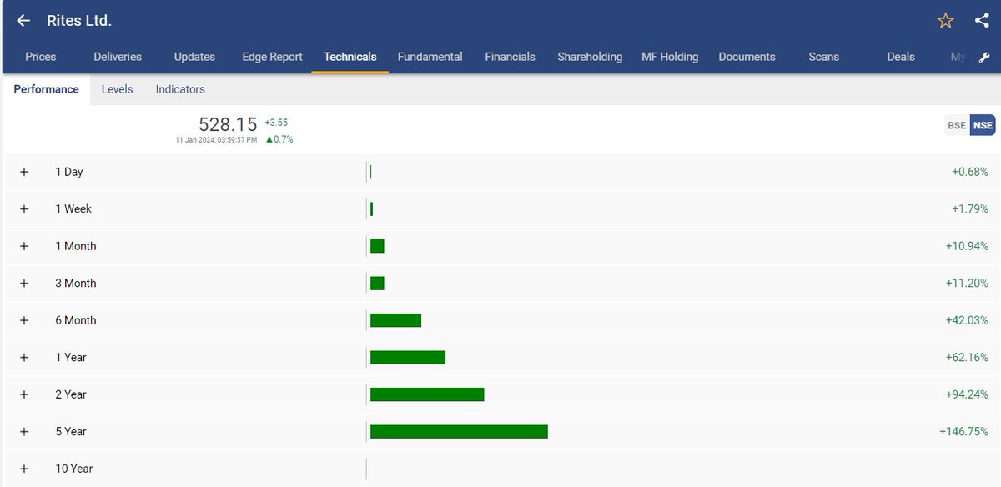The width and height of the screenshot is (1001, 487).
Task: Click the 2 Year green performance bar
Action: pos(427,394)
